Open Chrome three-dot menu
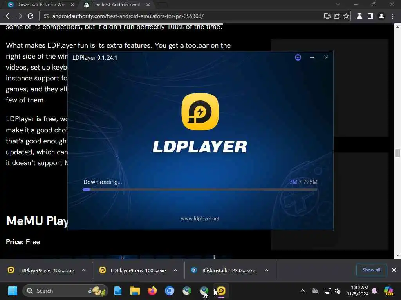Image resolution: width=401 pixels, height=300 pixels. [392, 16]
